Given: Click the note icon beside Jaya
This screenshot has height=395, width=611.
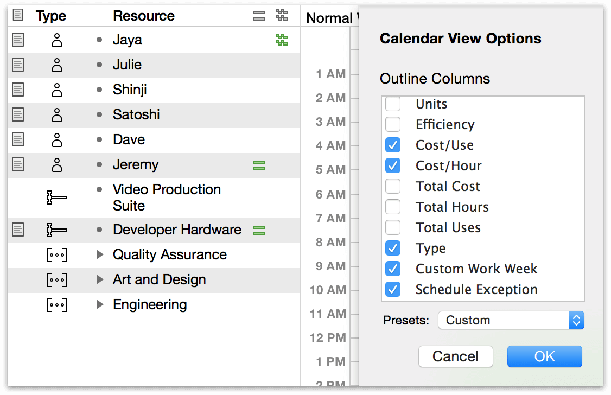Looking at the screenshot, I should coord(18,40).
